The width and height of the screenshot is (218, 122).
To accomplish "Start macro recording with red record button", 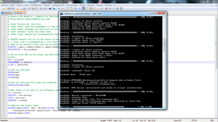I will (x=107, y=9).
